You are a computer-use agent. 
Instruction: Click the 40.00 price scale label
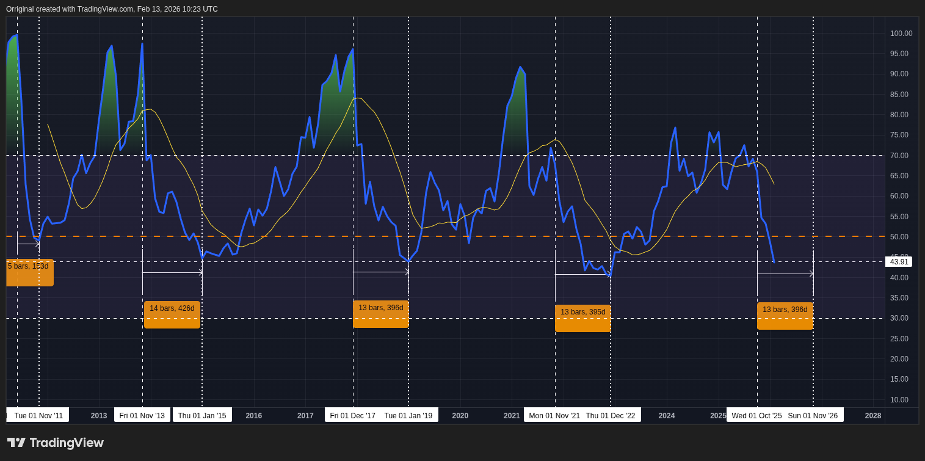pos(899,278)
